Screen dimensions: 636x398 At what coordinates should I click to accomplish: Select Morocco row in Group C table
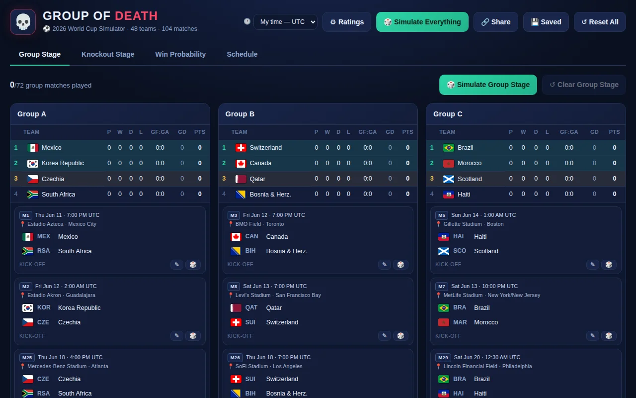[x=526, y=163]
